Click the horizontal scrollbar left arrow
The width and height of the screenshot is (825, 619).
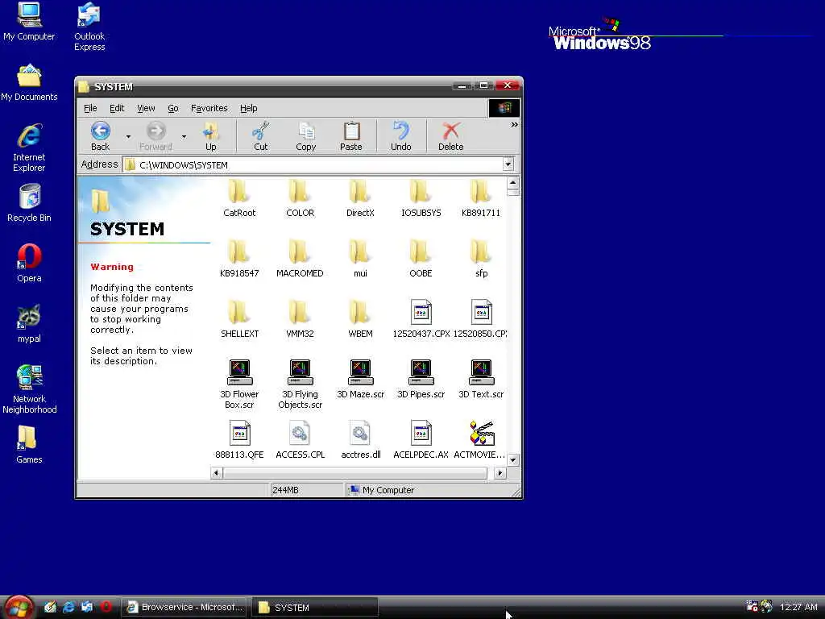pos(216,472)
